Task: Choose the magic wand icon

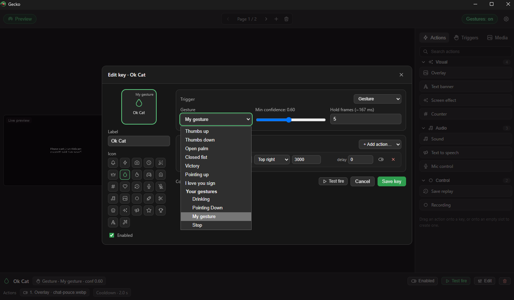Action: pos(125,222)
